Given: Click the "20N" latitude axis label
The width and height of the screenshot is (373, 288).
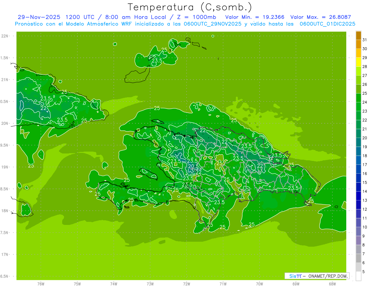Looking at the screenshot, I should pyautogui.click(x=4, y=123).
